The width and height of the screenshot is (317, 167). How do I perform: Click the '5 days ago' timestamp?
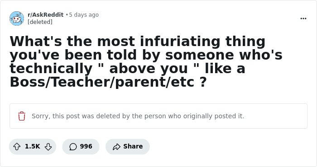pyautogui.click(x=84, y=15)
